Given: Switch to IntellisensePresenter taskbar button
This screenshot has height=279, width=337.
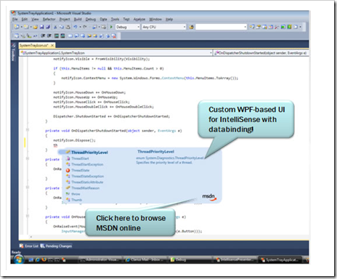Looking at the screenshot, I should pos(234,259).
